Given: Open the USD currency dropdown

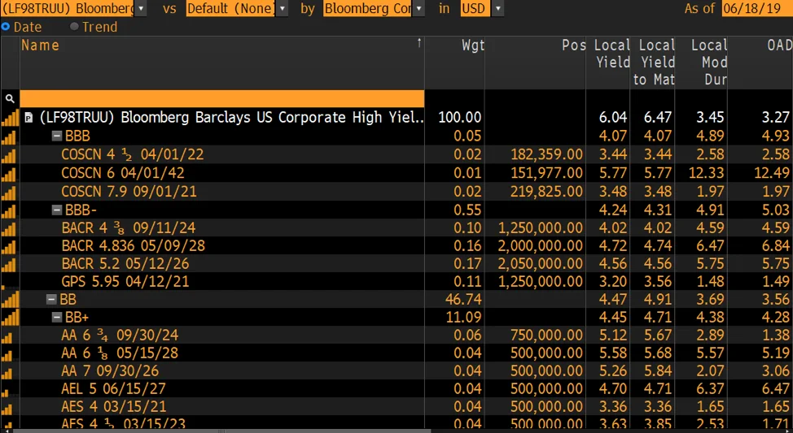Looking at the screenshot, I should [x=497, y=8].
